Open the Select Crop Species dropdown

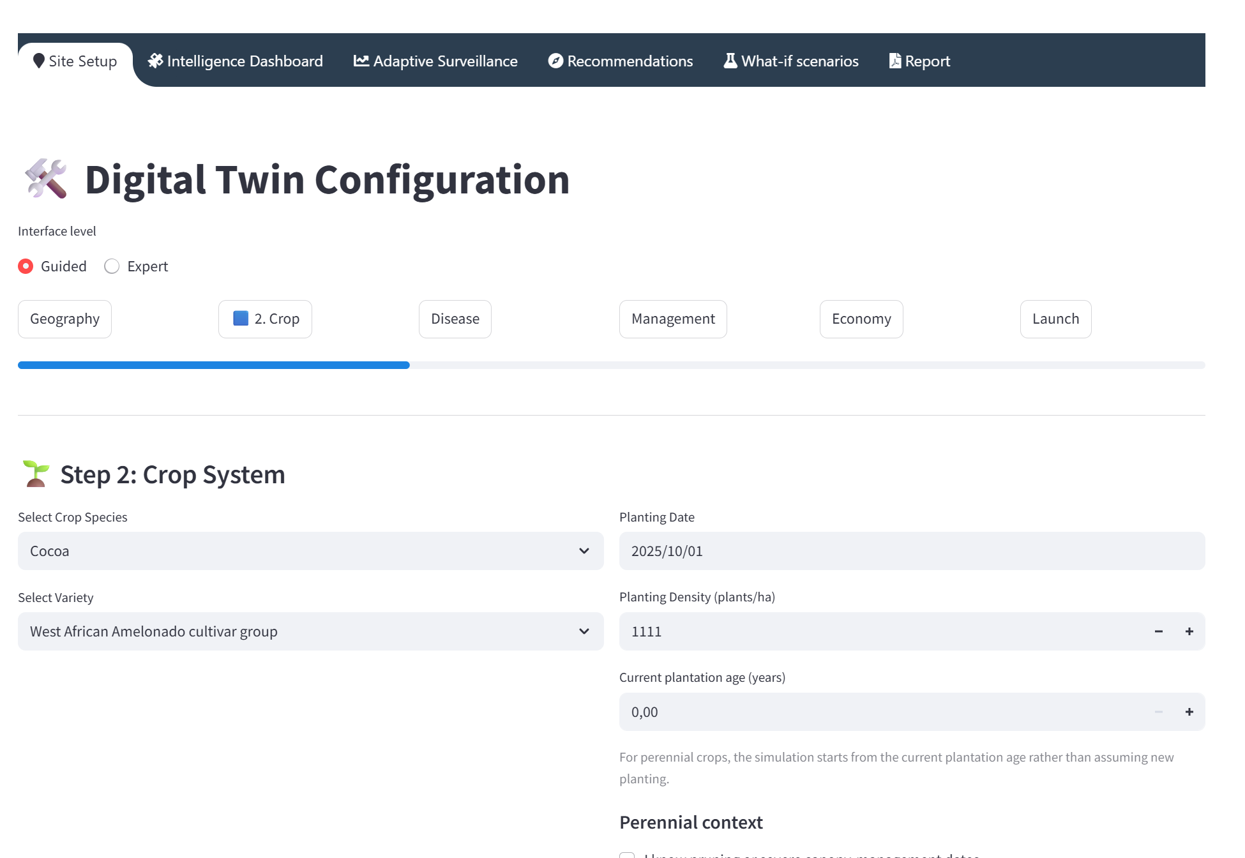311,551
